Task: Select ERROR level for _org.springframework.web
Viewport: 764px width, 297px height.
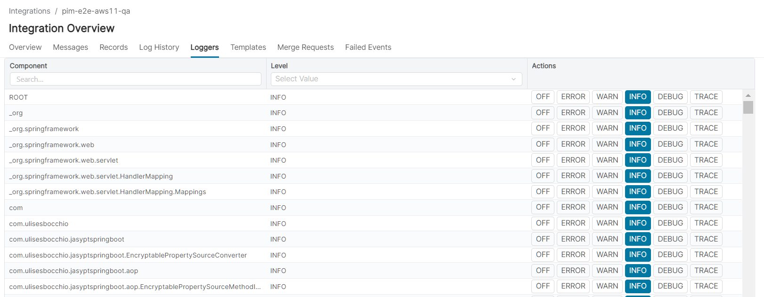Action: (x=573, y=144)
